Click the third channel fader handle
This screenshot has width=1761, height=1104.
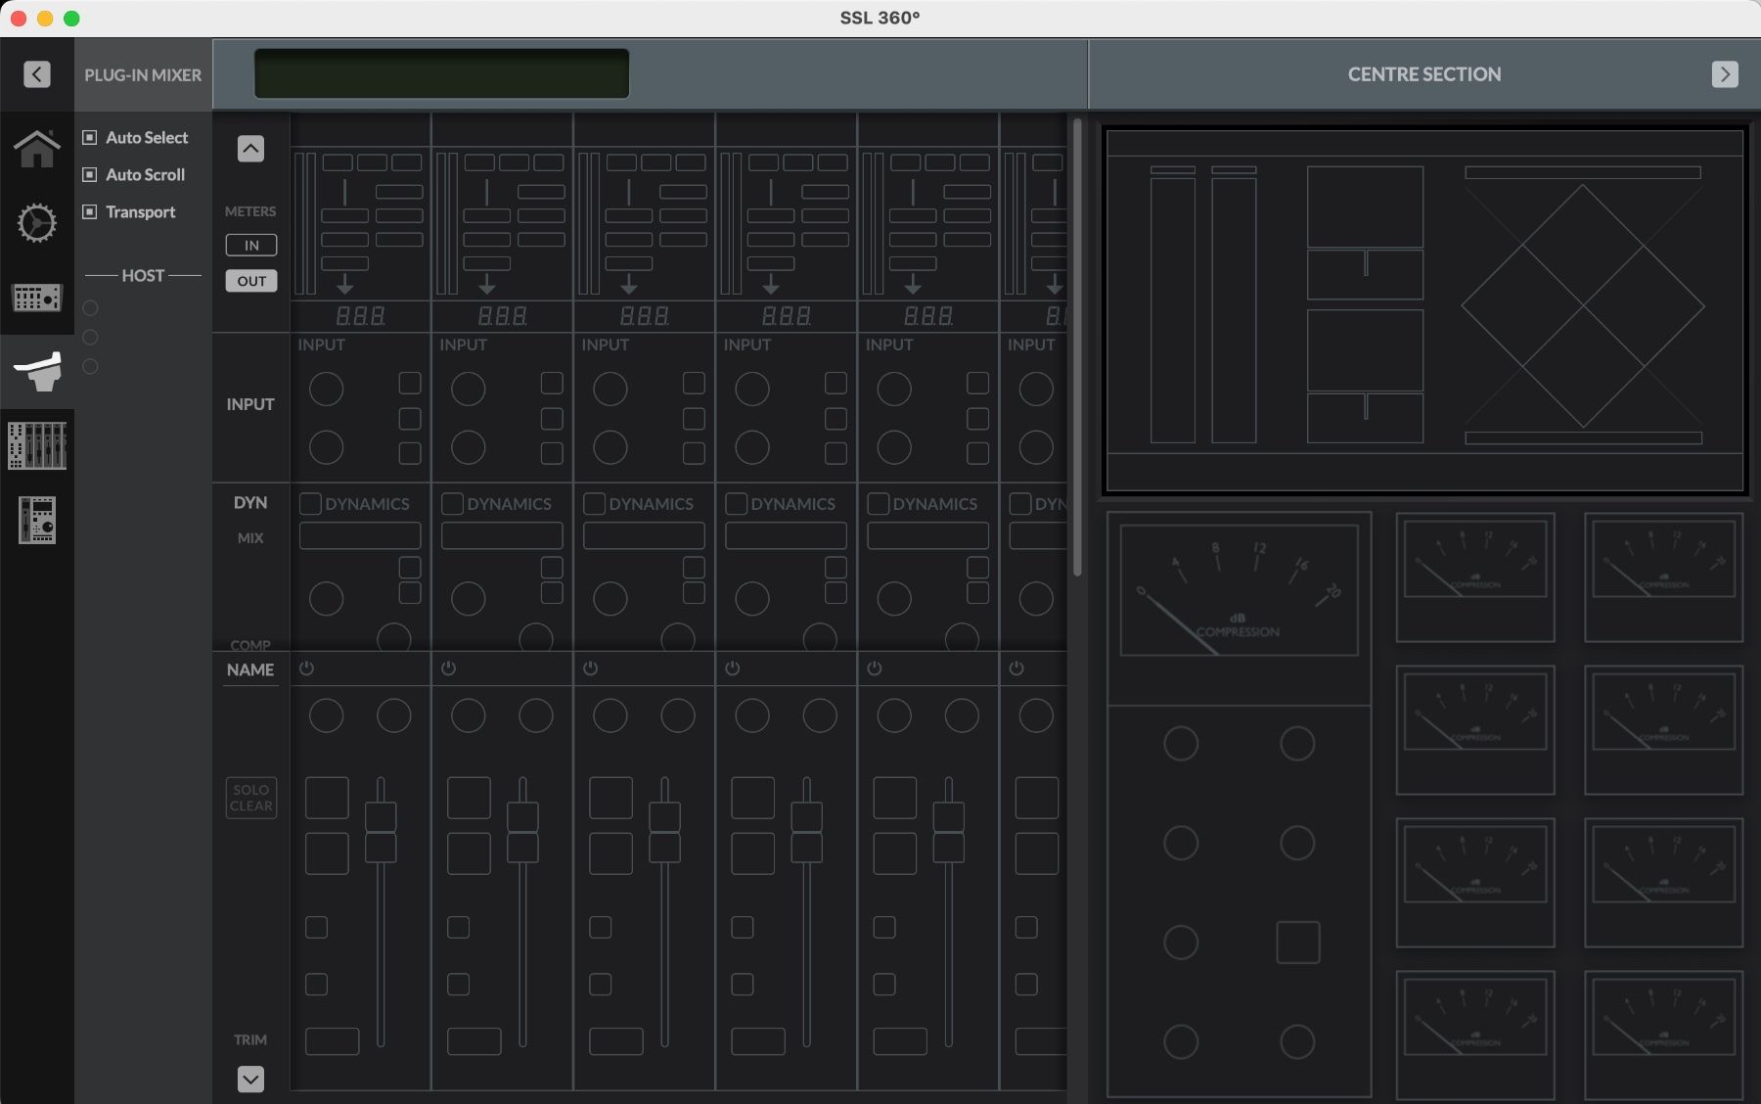(x=664, y=832)
